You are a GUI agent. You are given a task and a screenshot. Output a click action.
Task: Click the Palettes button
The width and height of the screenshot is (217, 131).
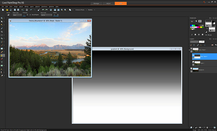[90, 10]
